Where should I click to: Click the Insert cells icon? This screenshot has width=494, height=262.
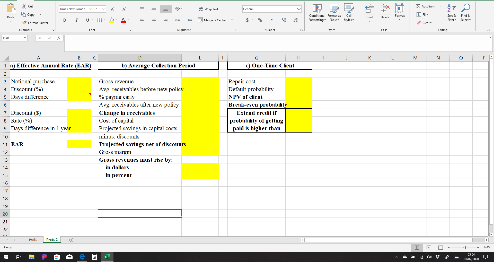(x=369, y=8)
